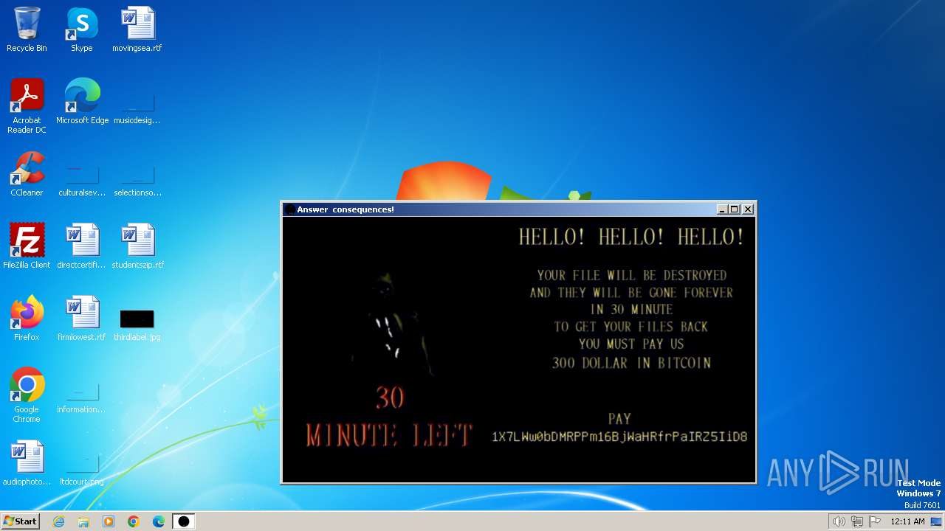
Task: Select the musicdesig... desktop file
Action: (137, 107)
